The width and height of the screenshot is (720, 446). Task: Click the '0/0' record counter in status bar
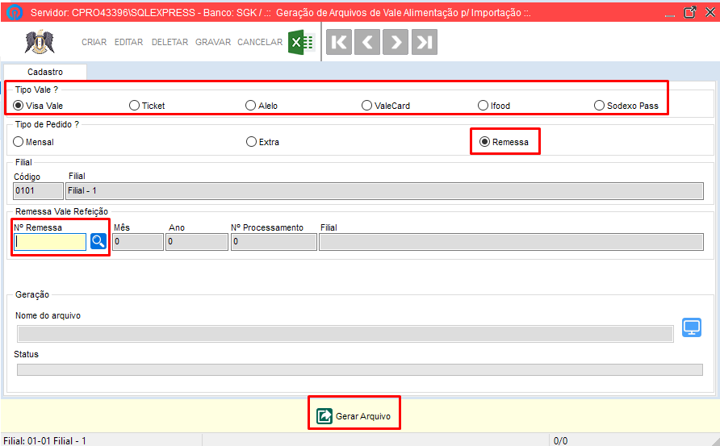pyautogui.click(x=561, y=441)
